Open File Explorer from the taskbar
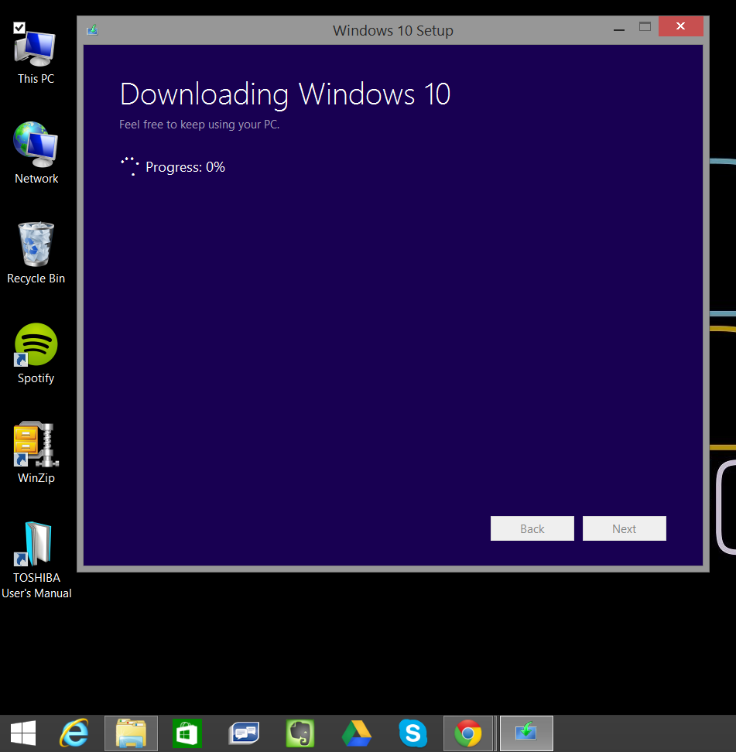 [130, 733]
